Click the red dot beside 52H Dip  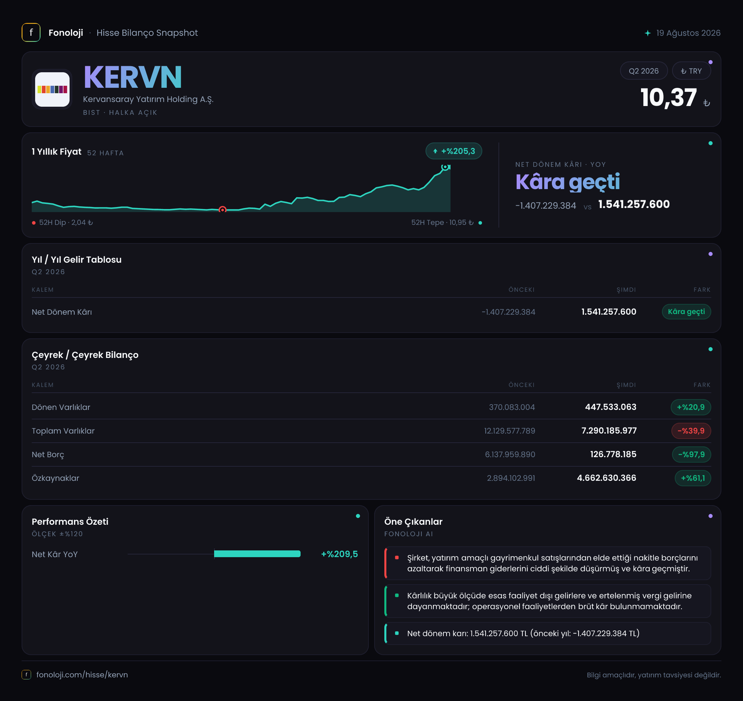[34, 223]
